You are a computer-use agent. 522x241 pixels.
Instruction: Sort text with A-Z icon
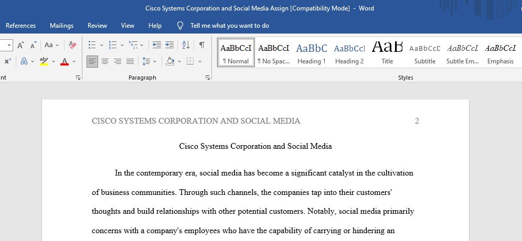click(186, 45)
